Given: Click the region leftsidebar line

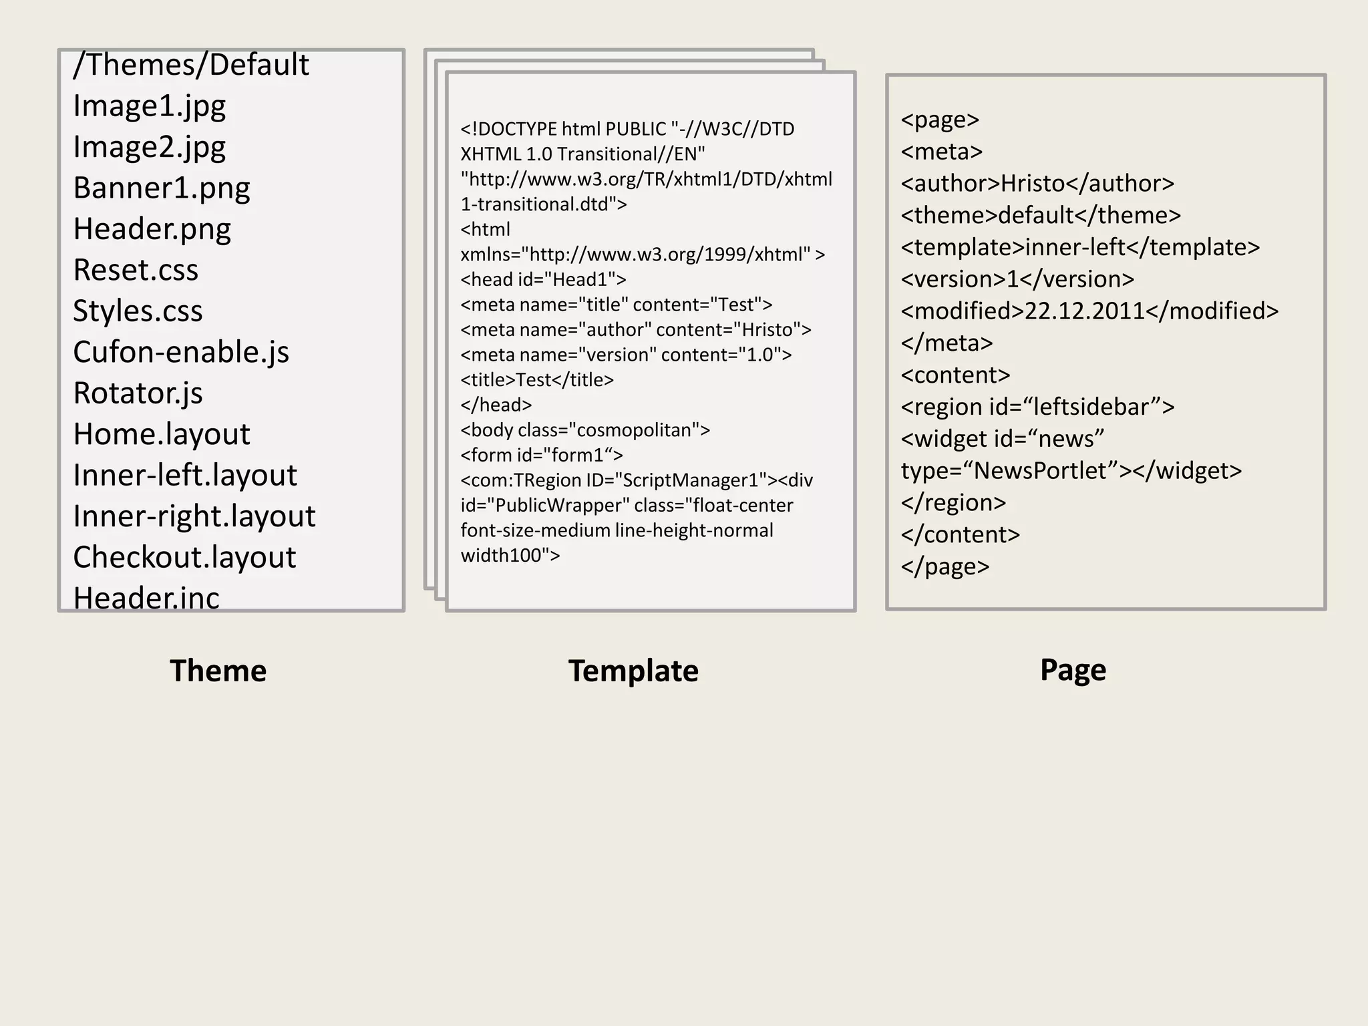Looking at the screenshot, I should [1037, 407].
